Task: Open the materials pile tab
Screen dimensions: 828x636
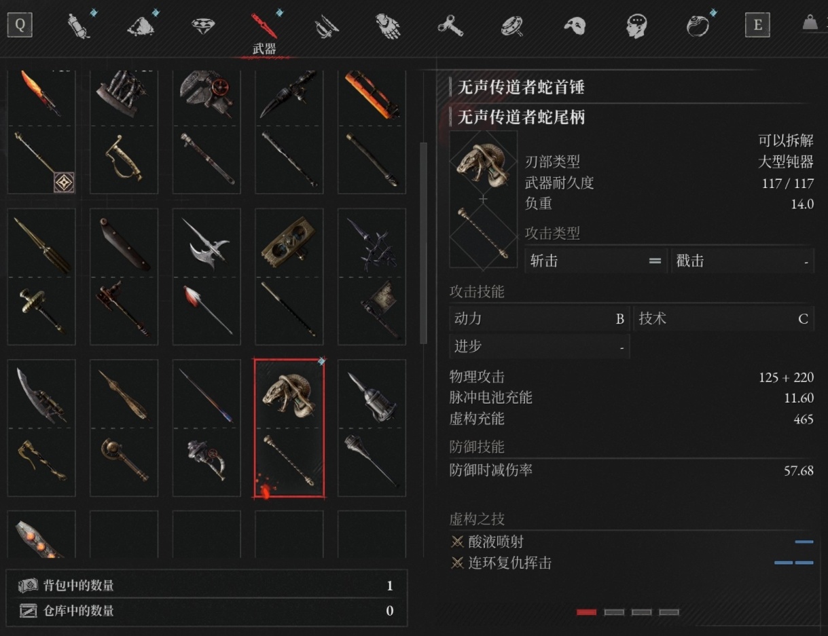Action: tap(141, 26)
